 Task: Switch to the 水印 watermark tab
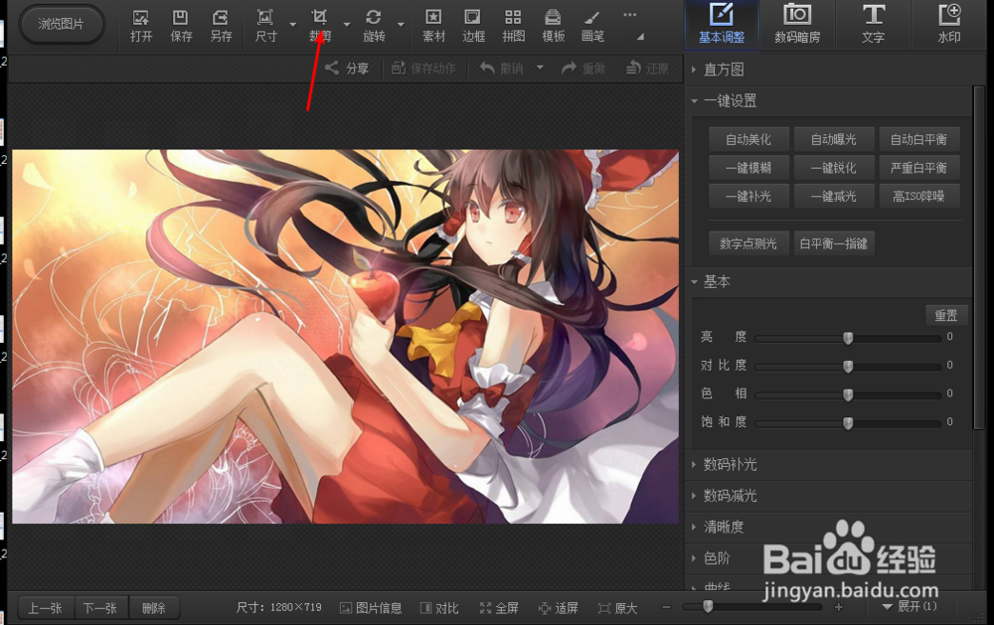(949, 24)
